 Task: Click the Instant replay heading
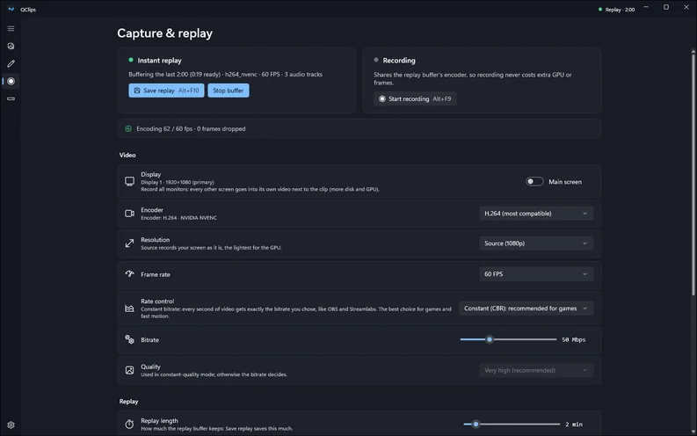tap(160, 60)
